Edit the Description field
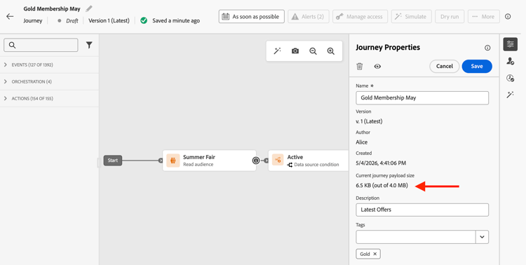The width and height of the screenshot is (526, 265). coord(422,210)
